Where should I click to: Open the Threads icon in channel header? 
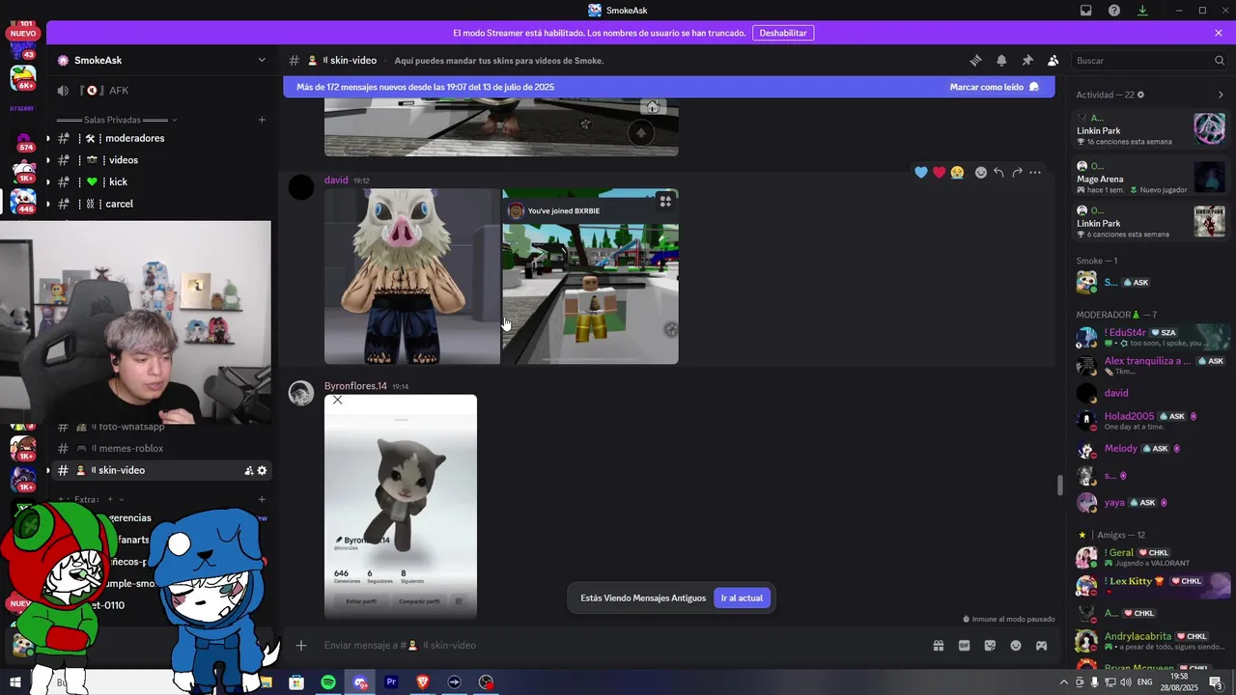tap(975, 60)
